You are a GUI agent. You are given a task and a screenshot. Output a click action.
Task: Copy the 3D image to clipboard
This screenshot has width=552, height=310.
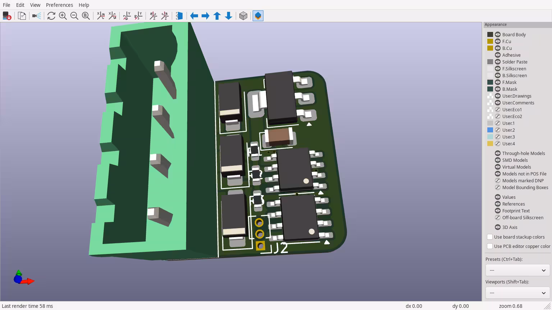pyautogui.click(x=22, y=16)
